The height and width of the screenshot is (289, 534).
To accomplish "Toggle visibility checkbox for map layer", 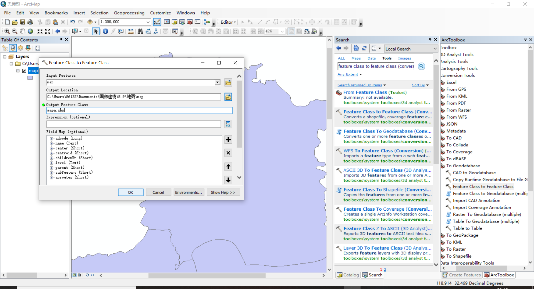I will (x=24, y=71).
